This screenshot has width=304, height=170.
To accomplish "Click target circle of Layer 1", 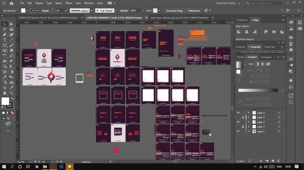I will 279,131.
